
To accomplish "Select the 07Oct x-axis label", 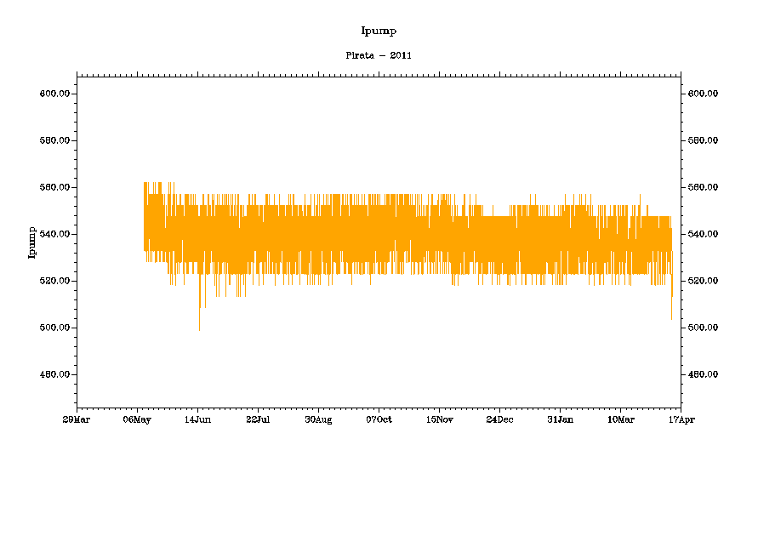I will point(379,419).
